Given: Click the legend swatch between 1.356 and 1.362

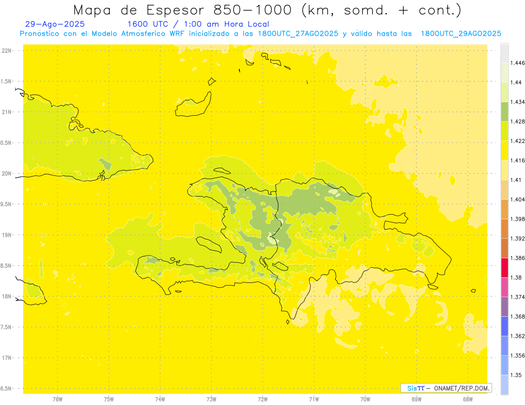Looking at the screenshot, I should [504, 346].
